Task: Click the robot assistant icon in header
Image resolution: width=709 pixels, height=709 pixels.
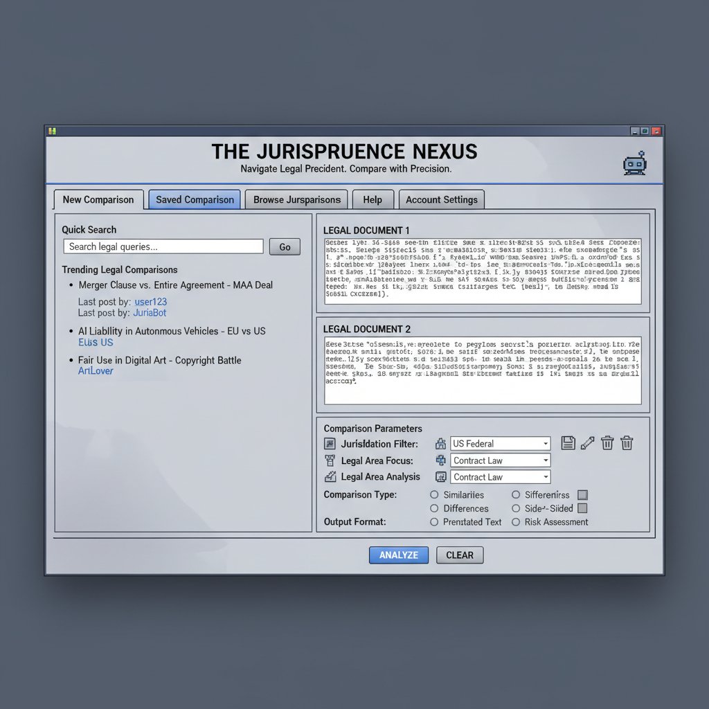Action: coord(634,163)
